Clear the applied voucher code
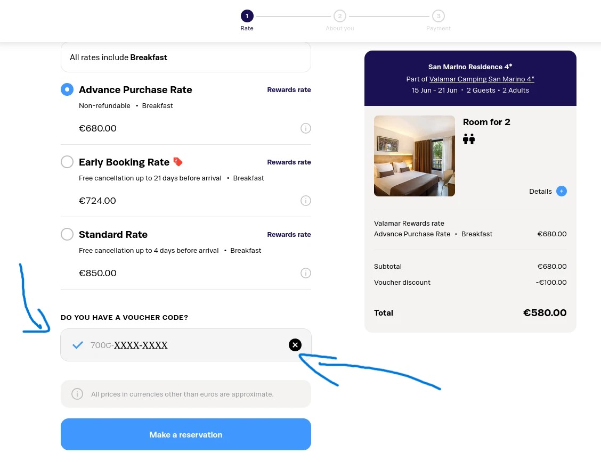The width and height of the screenshot is (601, 462). coord(295,345)
